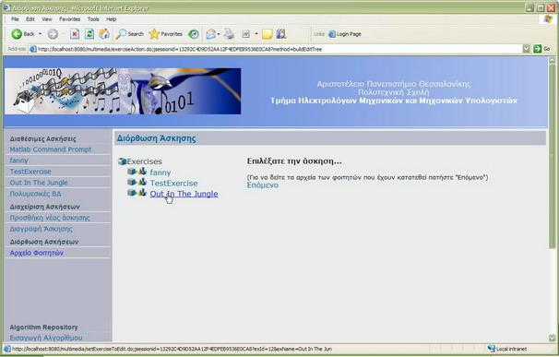Click the Print toolbar icon

230,34
